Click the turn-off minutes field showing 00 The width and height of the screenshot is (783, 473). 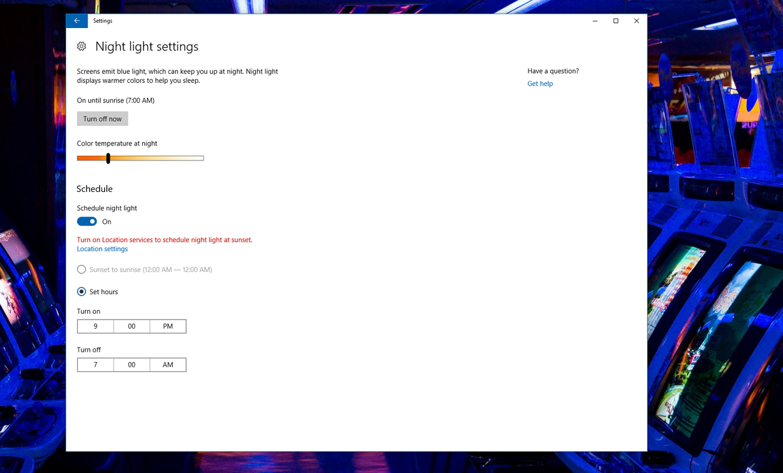click(131, 364)
